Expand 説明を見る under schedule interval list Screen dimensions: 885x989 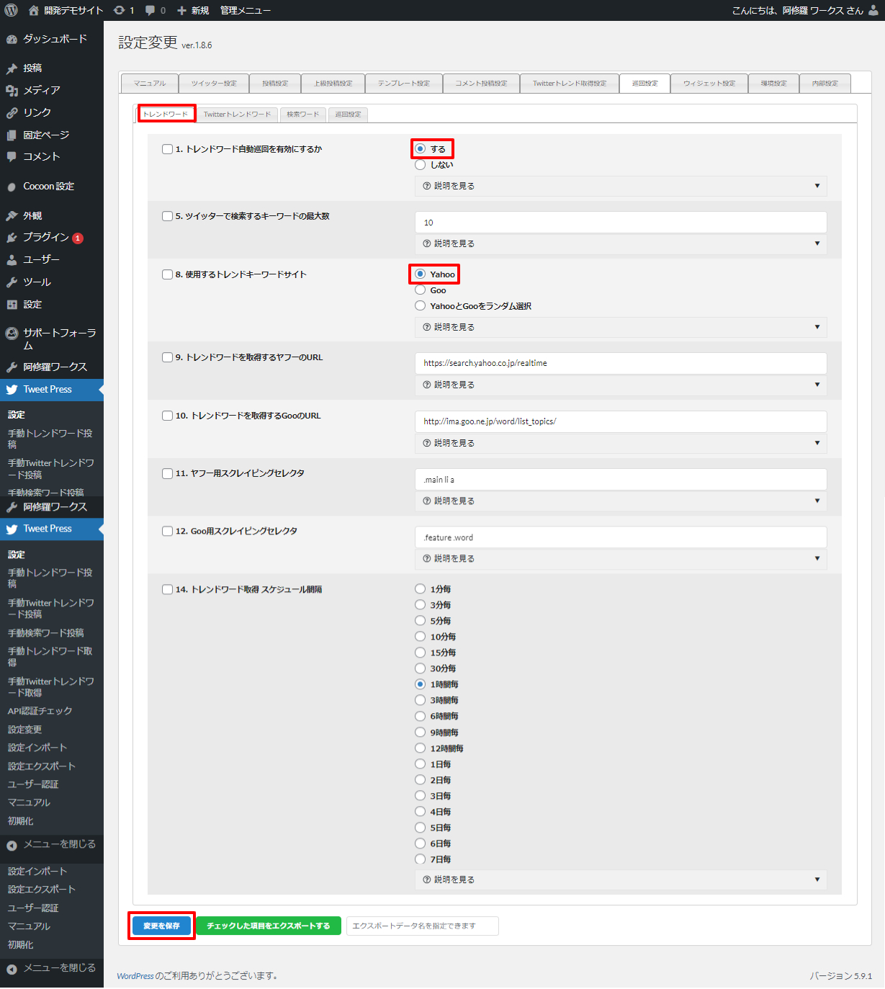coord(621,880)
